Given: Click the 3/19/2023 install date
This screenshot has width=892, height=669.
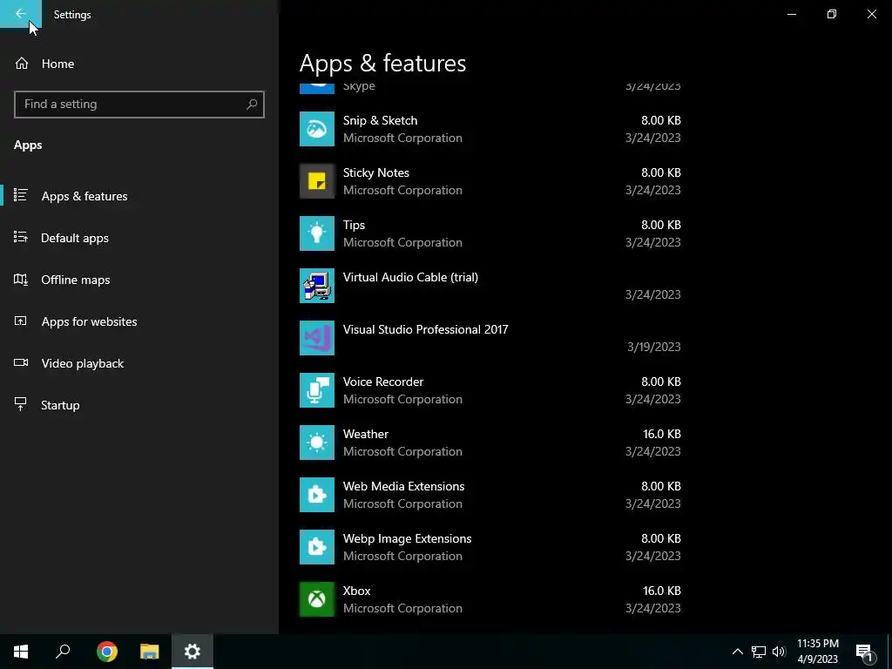Looking at the screenshot, I should point(653,347).
